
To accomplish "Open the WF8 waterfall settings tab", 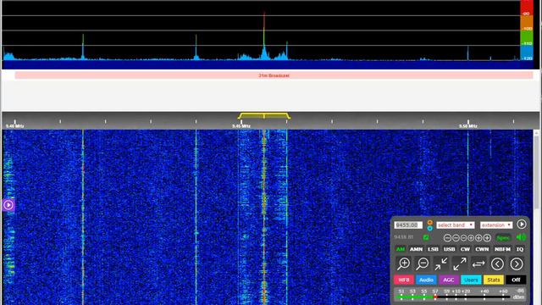I will (x=403, y=280).
